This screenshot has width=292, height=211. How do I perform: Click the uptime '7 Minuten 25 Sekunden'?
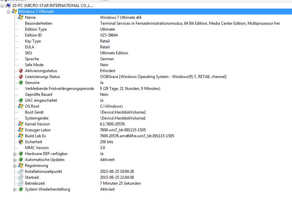[x=120, y=183]
